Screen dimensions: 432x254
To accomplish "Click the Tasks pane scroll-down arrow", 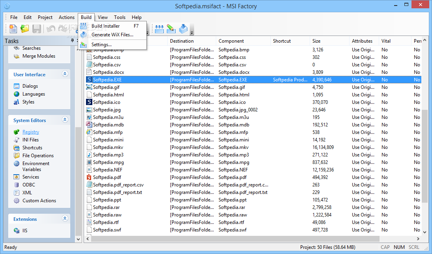I will coord(78,239).
